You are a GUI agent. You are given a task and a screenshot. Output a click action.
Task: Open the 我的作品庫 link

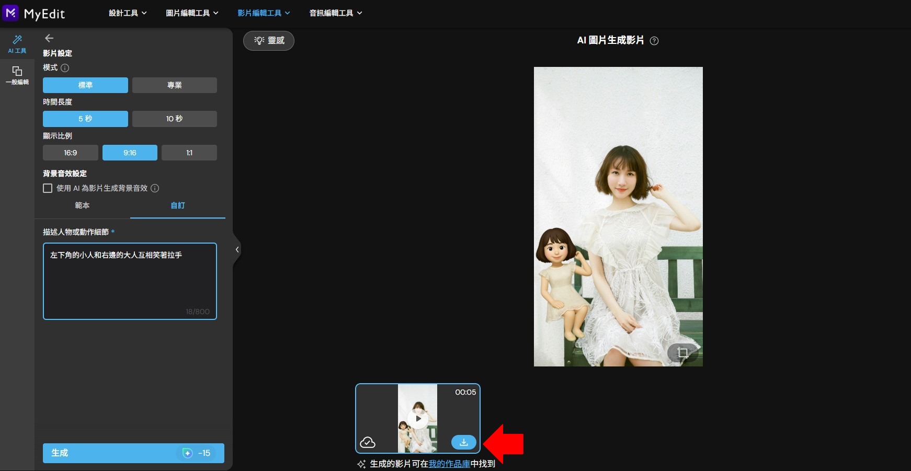tap(448, 463)
